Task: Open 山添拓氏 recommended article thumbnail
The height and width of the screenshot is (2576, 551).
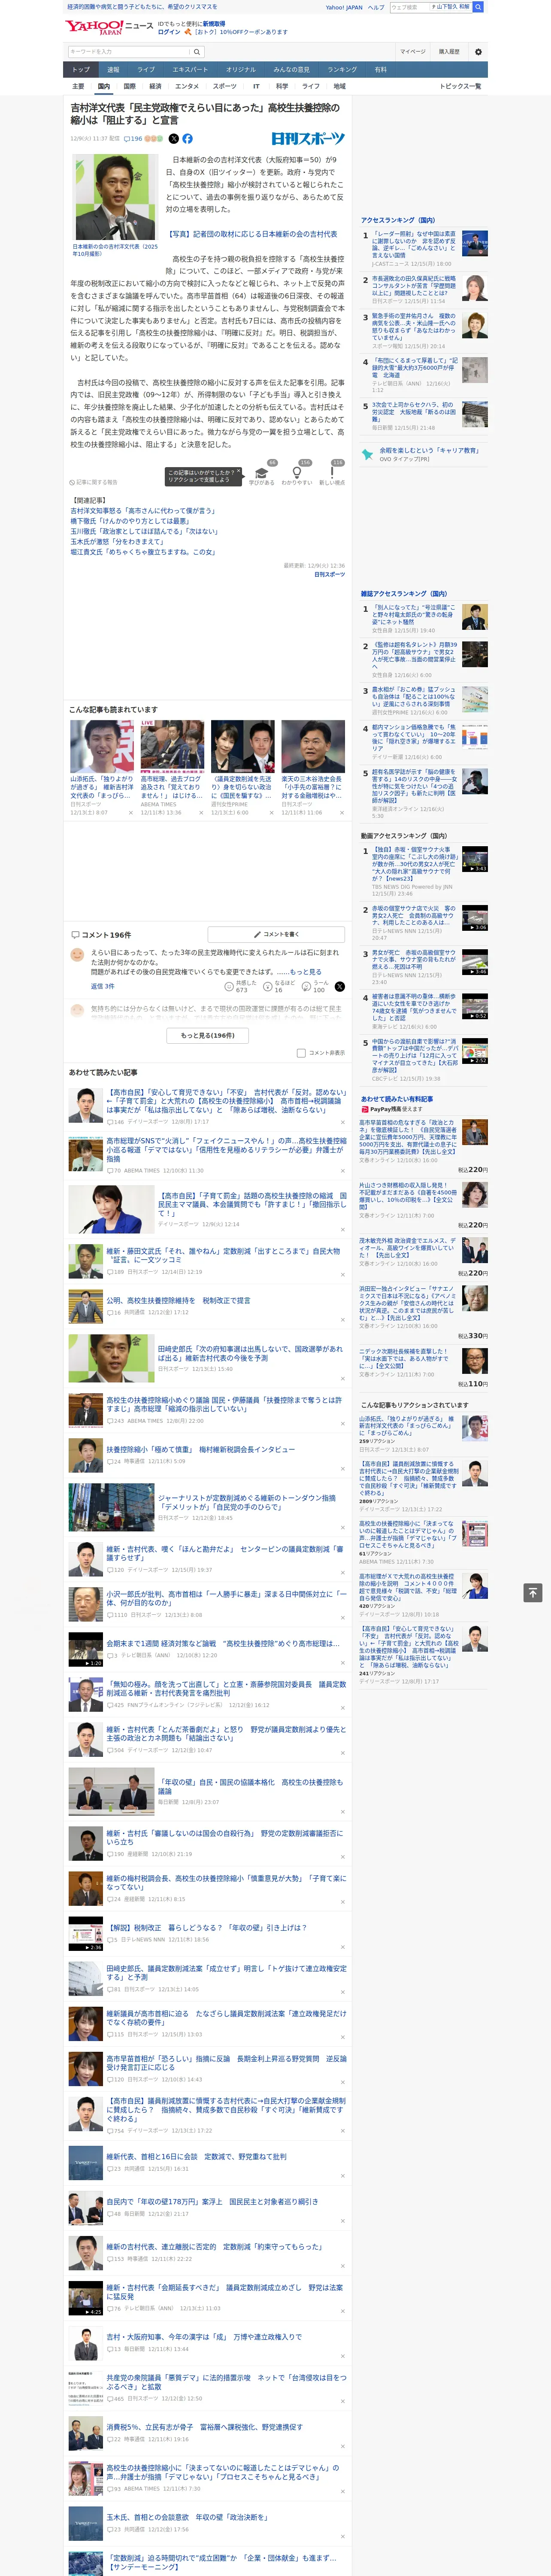Action: [x=102, y=746]
